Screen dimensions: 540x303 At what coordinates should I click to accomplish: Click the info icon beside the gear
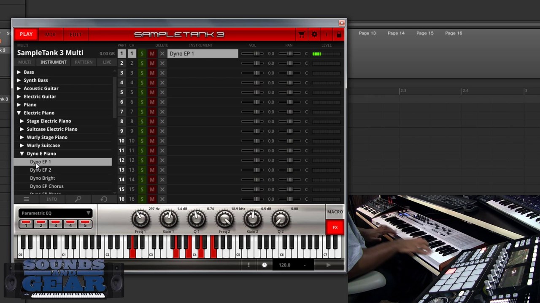326,35
